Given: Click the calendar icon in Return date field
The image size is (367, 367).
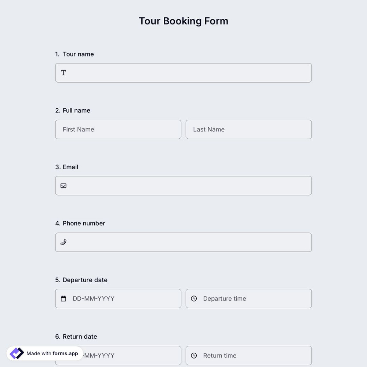Looking at the screenshot, I should tap(63, 355).
